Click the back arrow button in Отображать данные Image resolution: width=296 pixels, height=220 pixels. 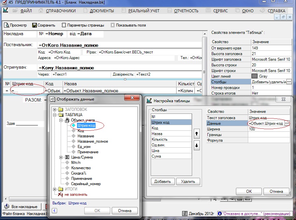(x=54, y=211)
